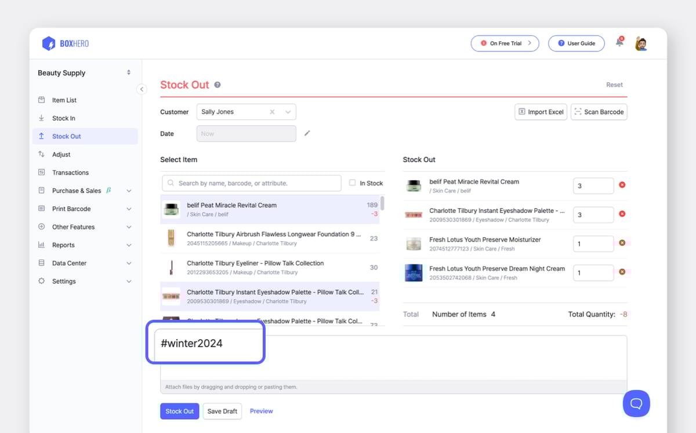Enable the In Stock filter checkbox

point(353,183)
